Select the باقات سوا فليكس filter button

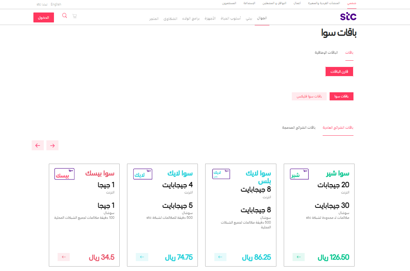[309, 96]
